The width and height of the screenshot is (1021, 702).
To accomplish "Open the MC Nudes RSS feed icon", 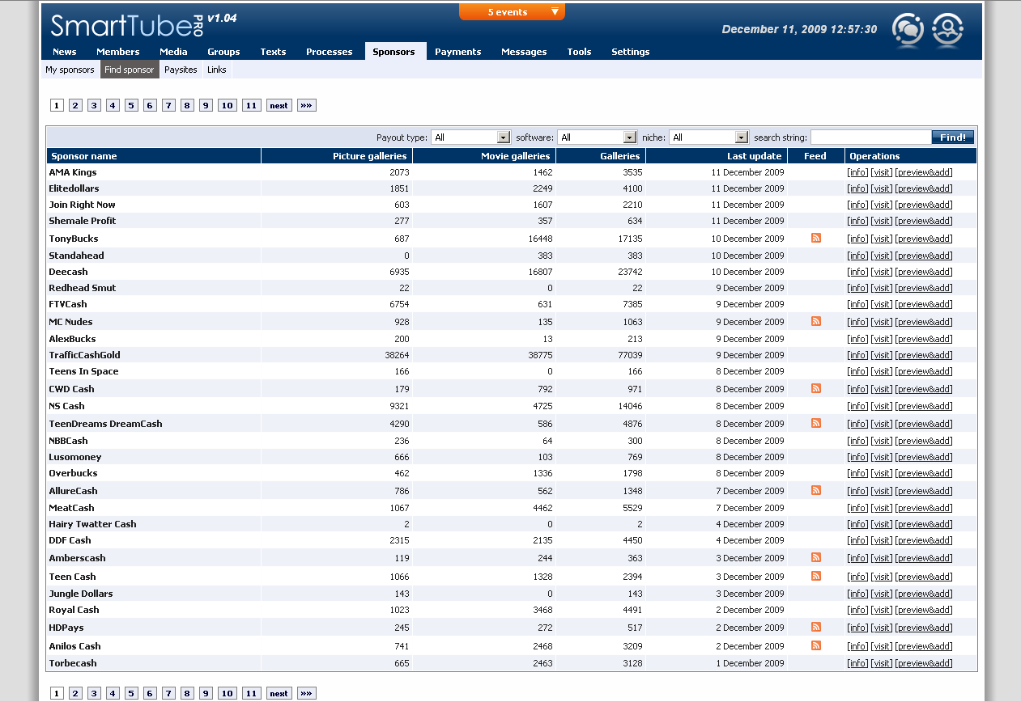I will 816,321.
